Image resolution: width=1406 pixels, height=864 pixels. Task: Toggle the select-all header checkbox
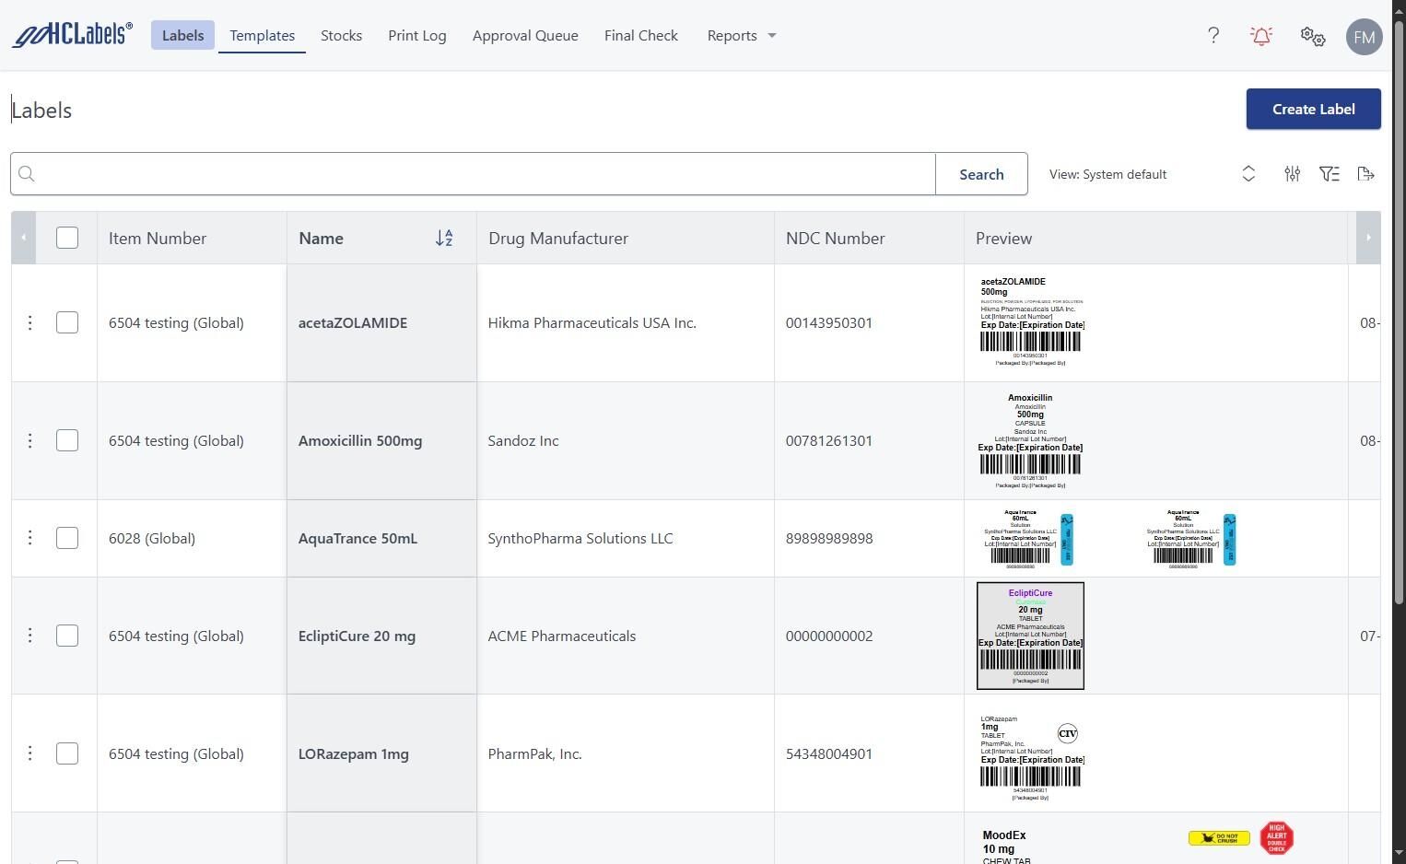(67, 239)
